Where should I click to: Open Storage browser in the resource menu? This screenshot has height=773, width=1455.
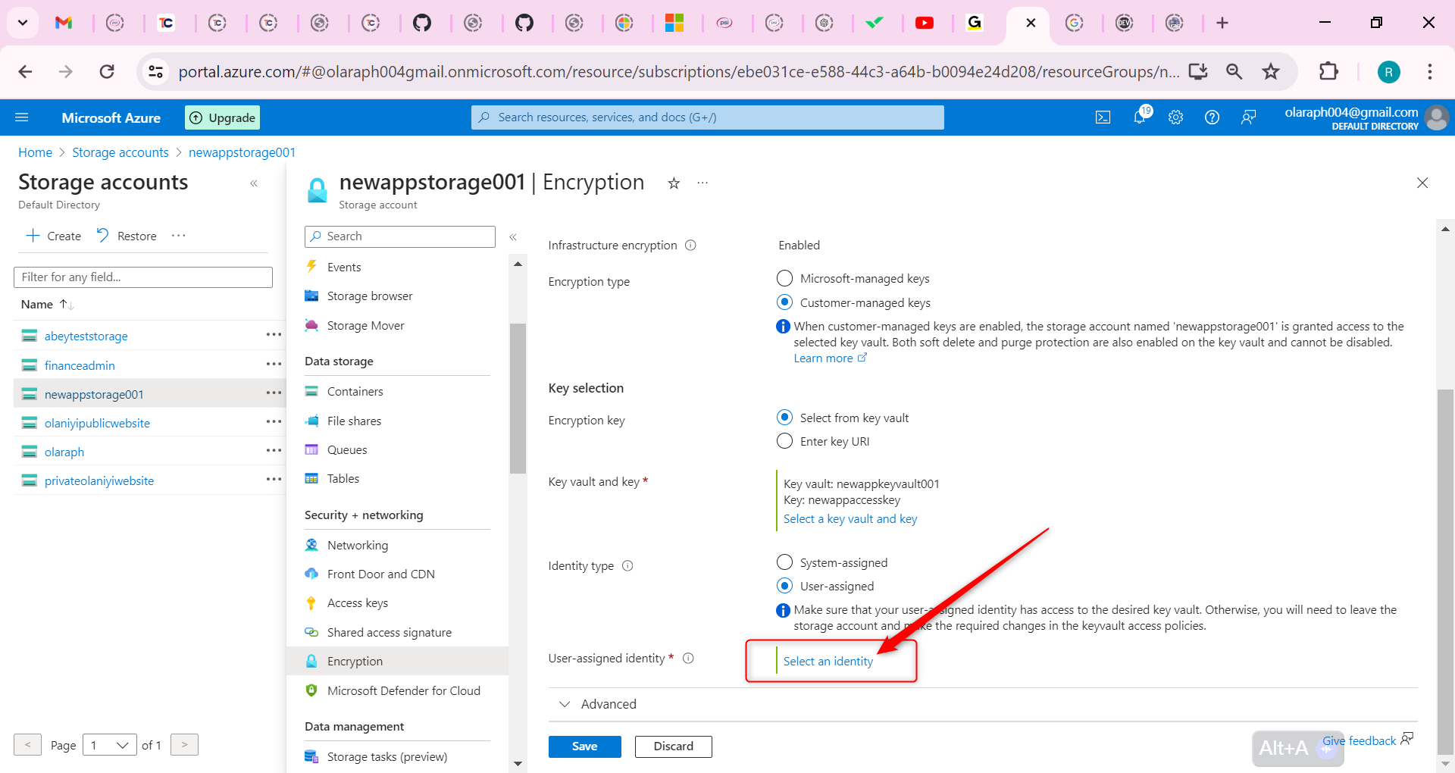pyautogui.click(x=370, y=296)
